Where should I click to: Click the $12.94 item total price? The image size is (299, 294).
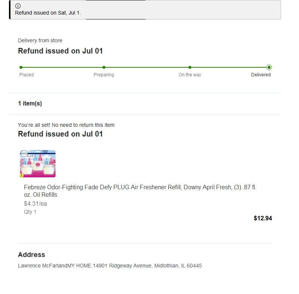[263, 218]
